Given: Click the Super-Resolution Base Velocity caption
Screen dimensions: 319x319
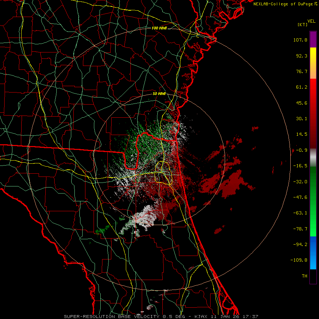Looking at the screenshot, I should [161, 317].
